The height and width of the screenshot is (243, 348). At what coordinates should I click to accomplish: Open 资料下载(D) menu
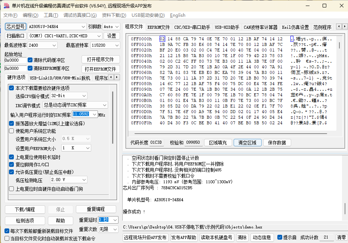coord(114,15)
